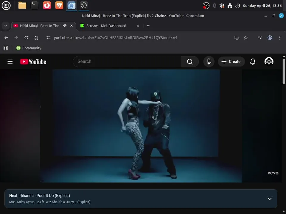The image size is (286, 214).
Task: Bookmark this page with the star
Action: pos(246,38)
